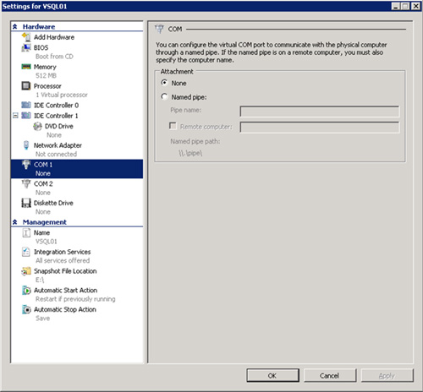This screenshot has width=423, height=392.
Task: Collapse the IDE Controller 1 tree node
Action: coord(15,116)
